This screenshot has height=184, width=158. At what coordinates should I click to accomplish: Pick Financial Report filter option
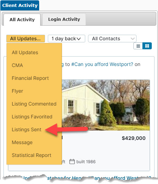click(x=30, y=78)
